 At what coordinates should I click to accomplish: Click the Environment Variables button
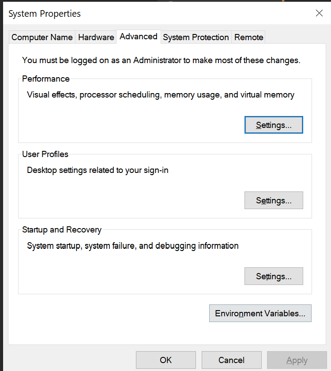[x=260, y=313]
